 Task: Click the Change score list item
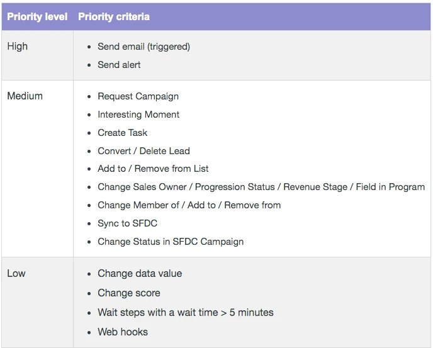click(128, 293)
